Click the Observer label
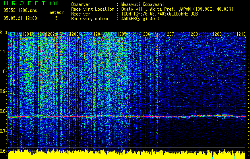This screenshot has width=250, height=159. pos(81,4)
